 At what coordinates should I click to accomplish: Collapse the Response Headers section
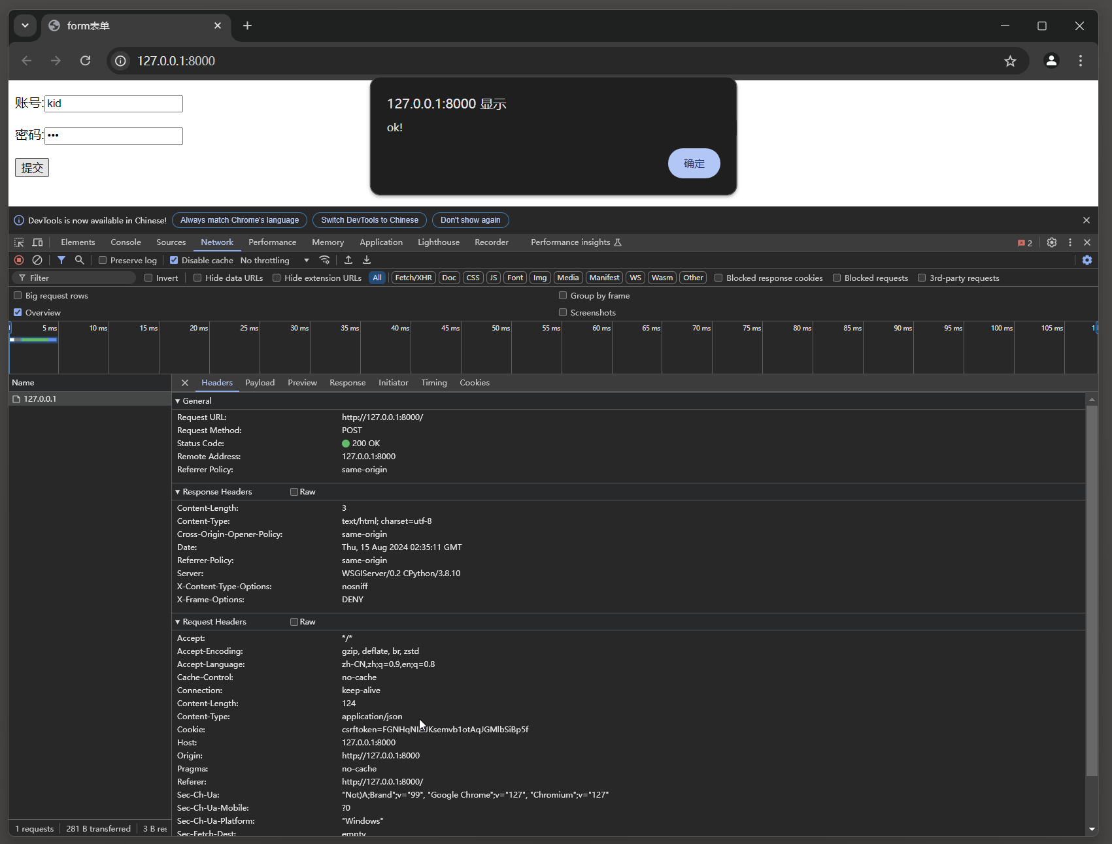(178, 492)
